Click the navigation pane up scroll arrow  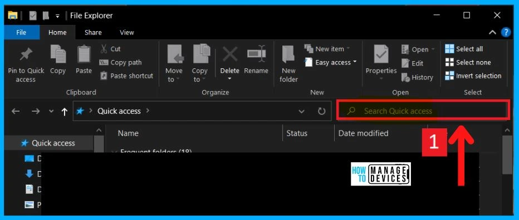(99, 131)
